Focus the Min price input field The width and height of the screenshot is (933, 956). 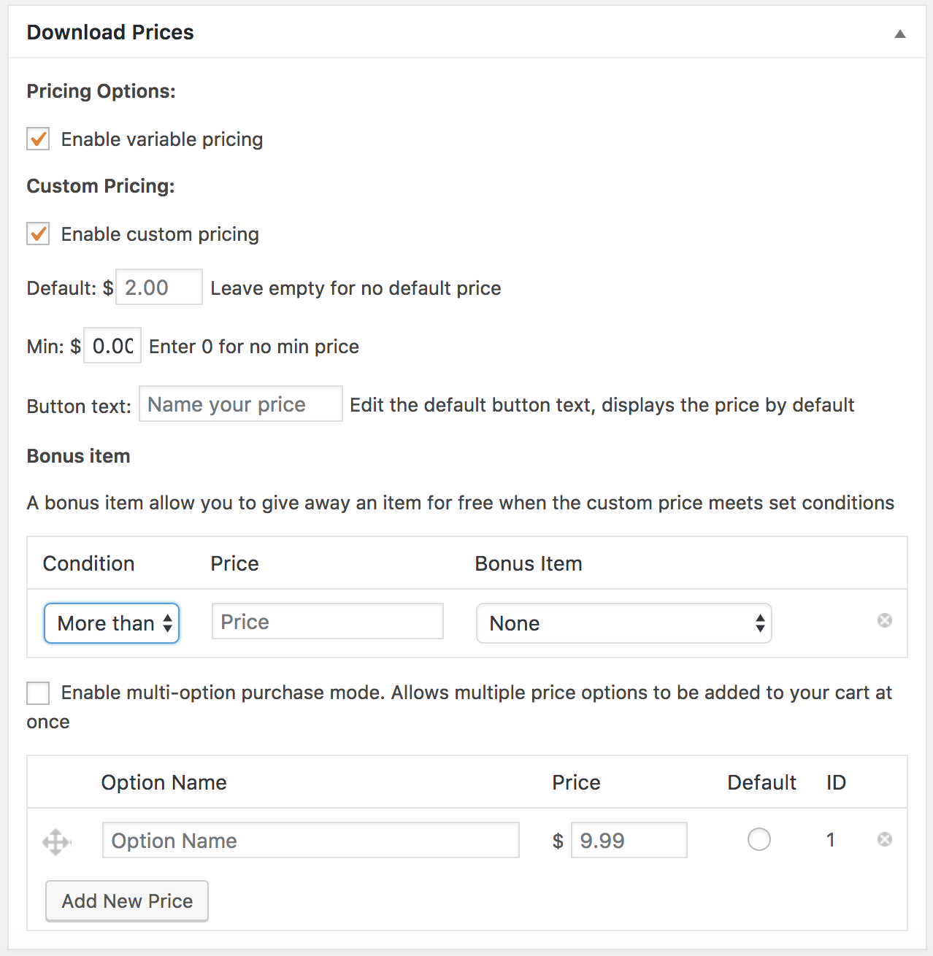click(112, 346)
